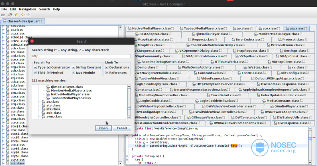Toggle the Field checkbox
This screenshot has height=166, width=317.
coord(35,73)
